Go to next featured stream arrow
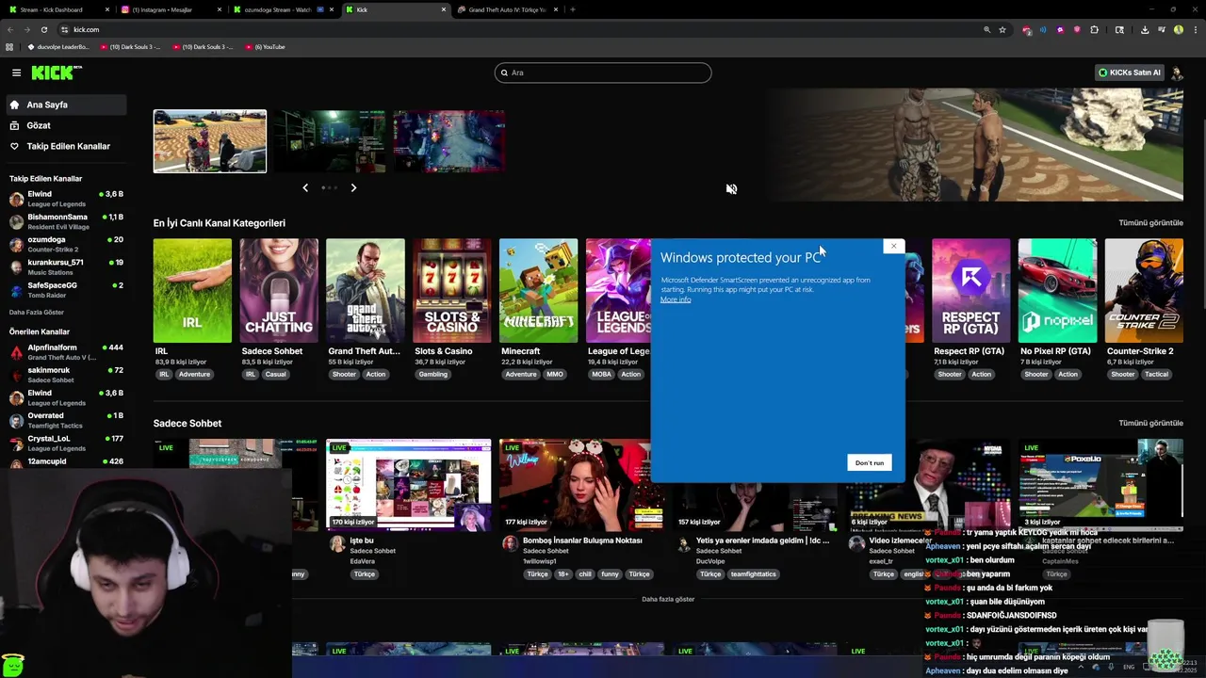The height and width of the screenshot is (678, 1206). 353,187
